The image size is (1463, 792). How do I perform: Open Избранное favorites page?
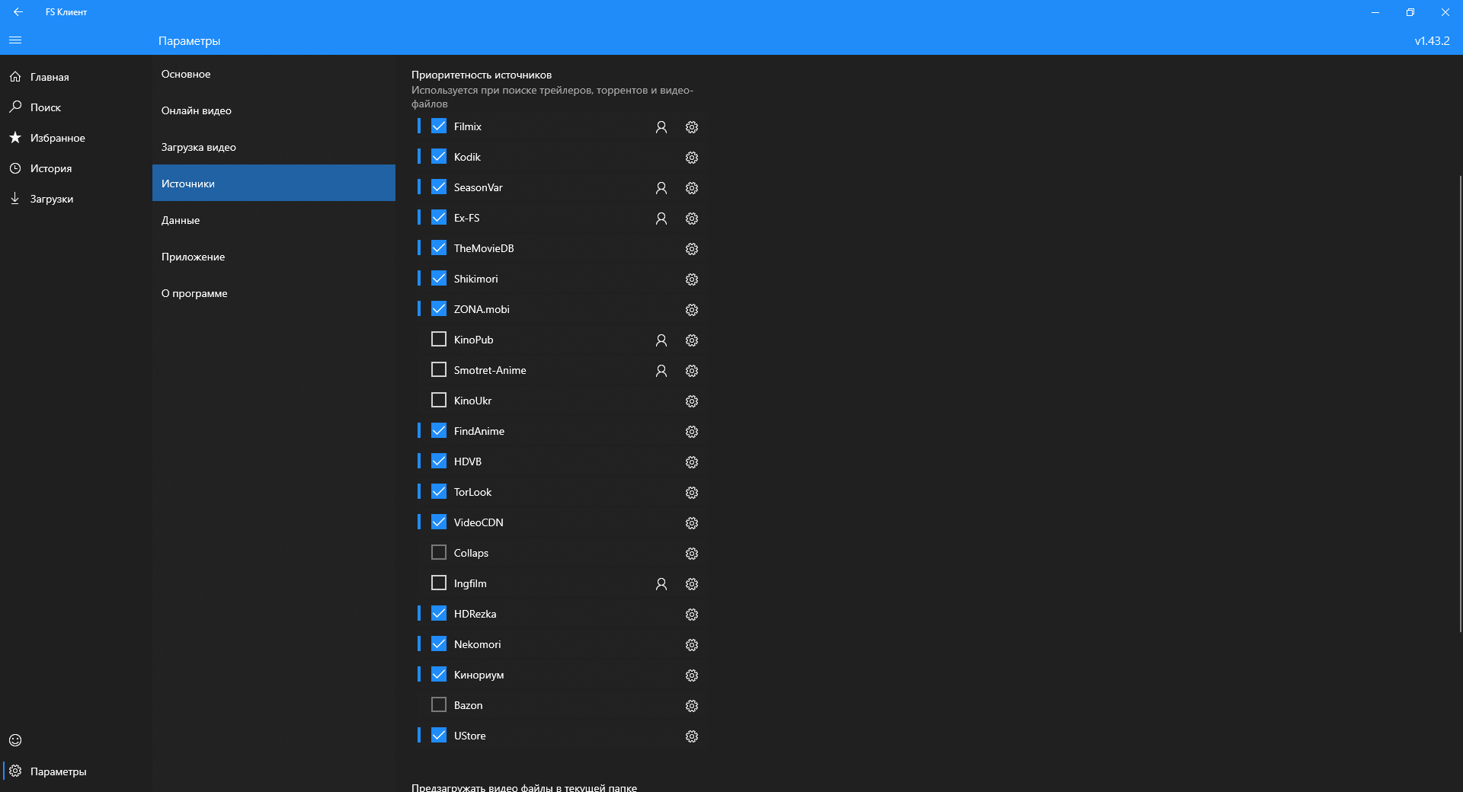tap(76, 138)
